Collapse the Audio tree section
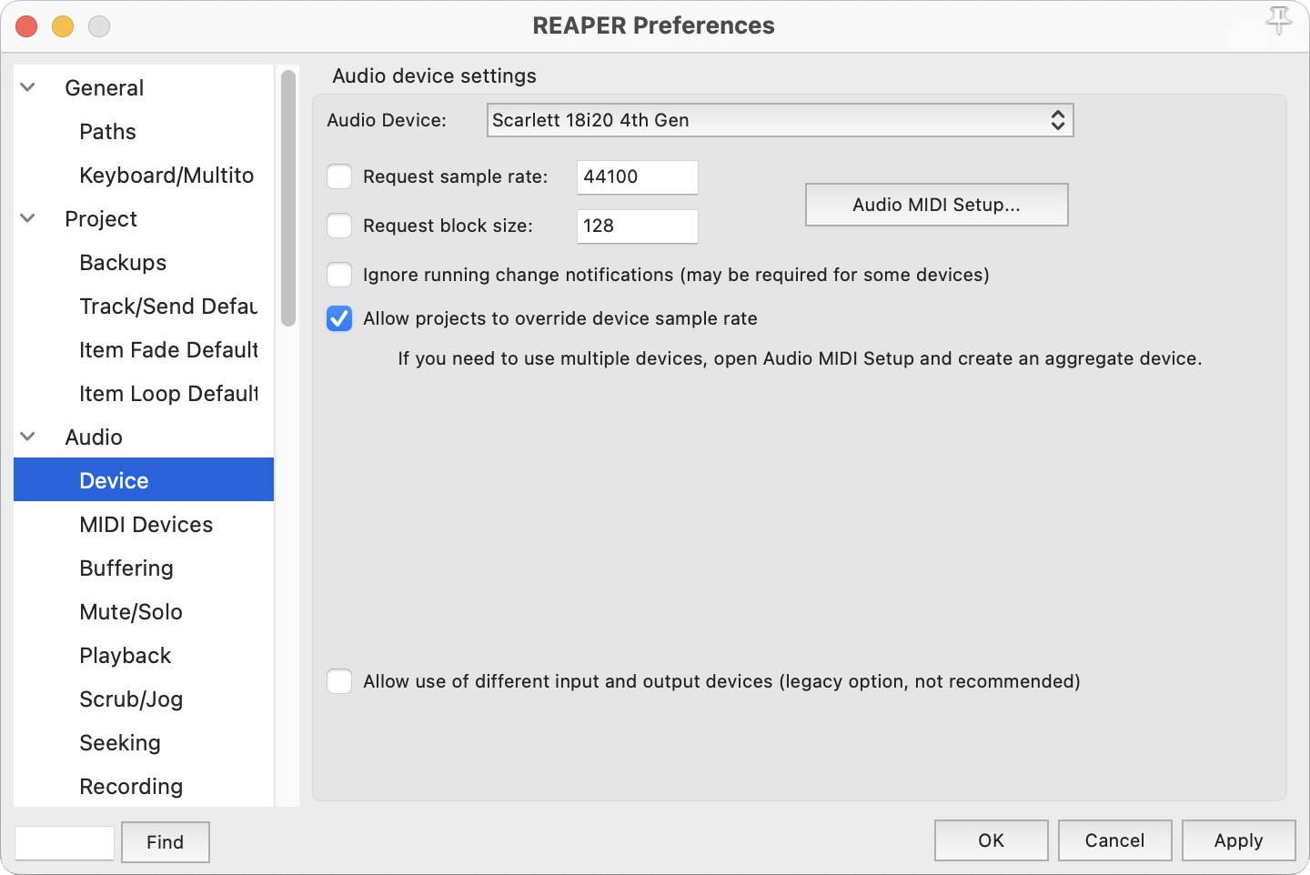Screen dimensions: 1310x875 pyautogui.click(x=28, y=437)
